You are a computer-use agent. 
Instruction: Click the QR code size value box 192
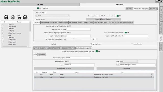coord(94,39)
